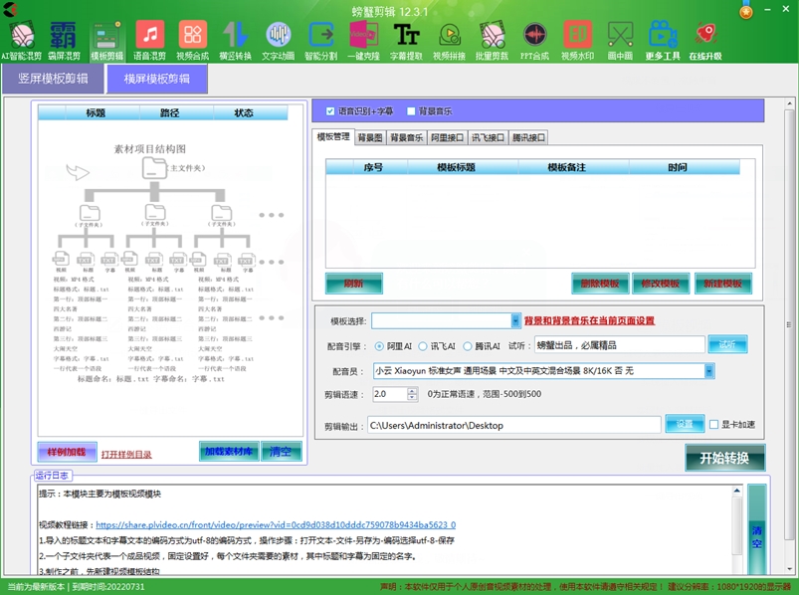
Task: Click the main panel scrollbar down arrow
Action: pyautogui.click(x=789, y=569)
